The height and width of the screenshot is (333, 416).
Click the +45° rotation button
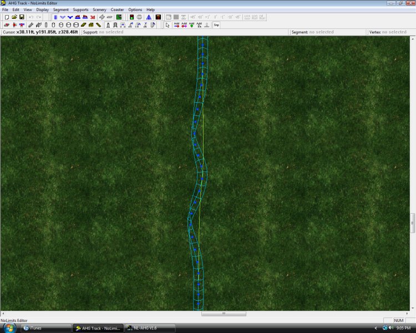tap(193, 17)
